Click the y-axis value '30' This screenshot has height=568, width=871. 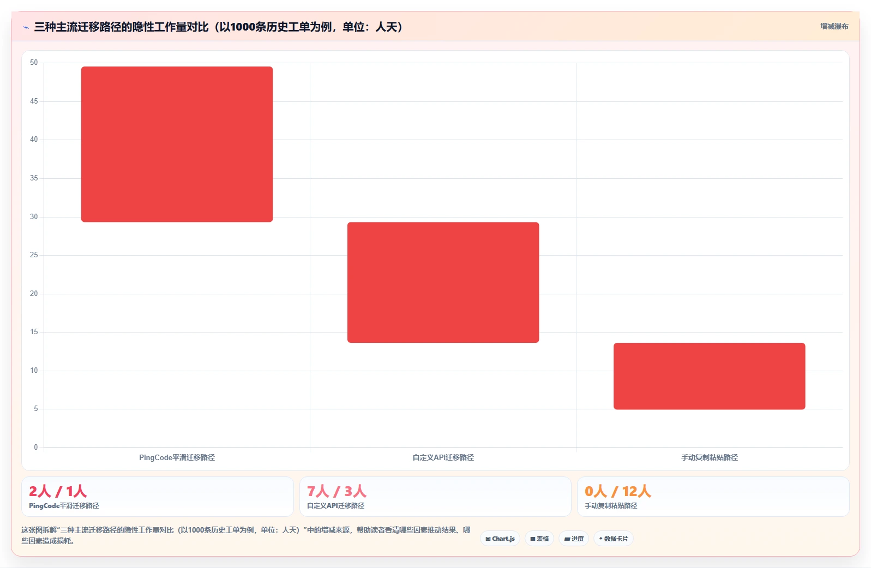[34, 217]
